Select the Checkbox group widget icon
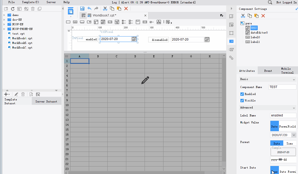Image resolution: width=298 pixels, height=174 pixels. coord(131,22)
